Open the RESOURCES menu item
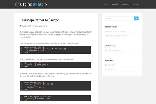This screenshot has height=104, width=156. coord(126,4)
